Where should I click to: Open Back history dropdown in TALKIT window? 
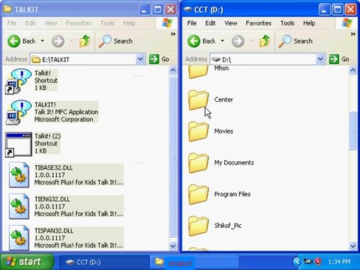click(43, 40)
